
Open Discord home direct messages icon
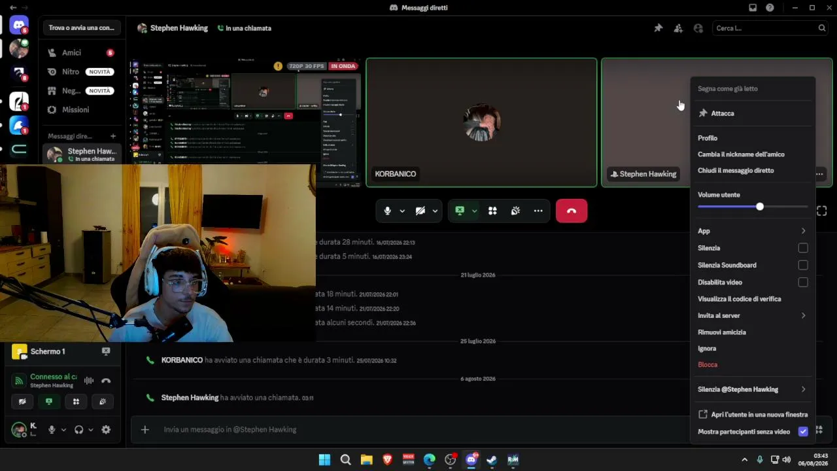coord(19,26)
